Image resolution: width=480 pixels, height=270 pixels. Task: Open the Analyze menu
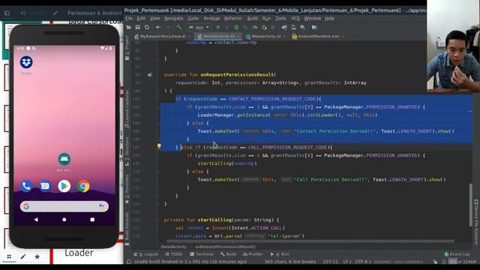click(x=211, y=18)
